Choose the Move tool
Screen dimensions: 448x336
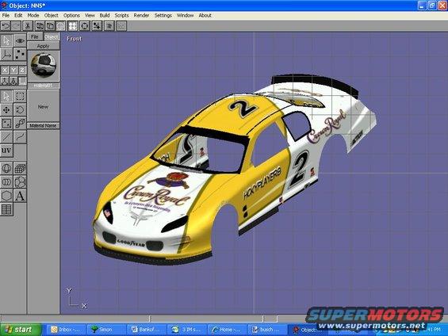[6, 109]
